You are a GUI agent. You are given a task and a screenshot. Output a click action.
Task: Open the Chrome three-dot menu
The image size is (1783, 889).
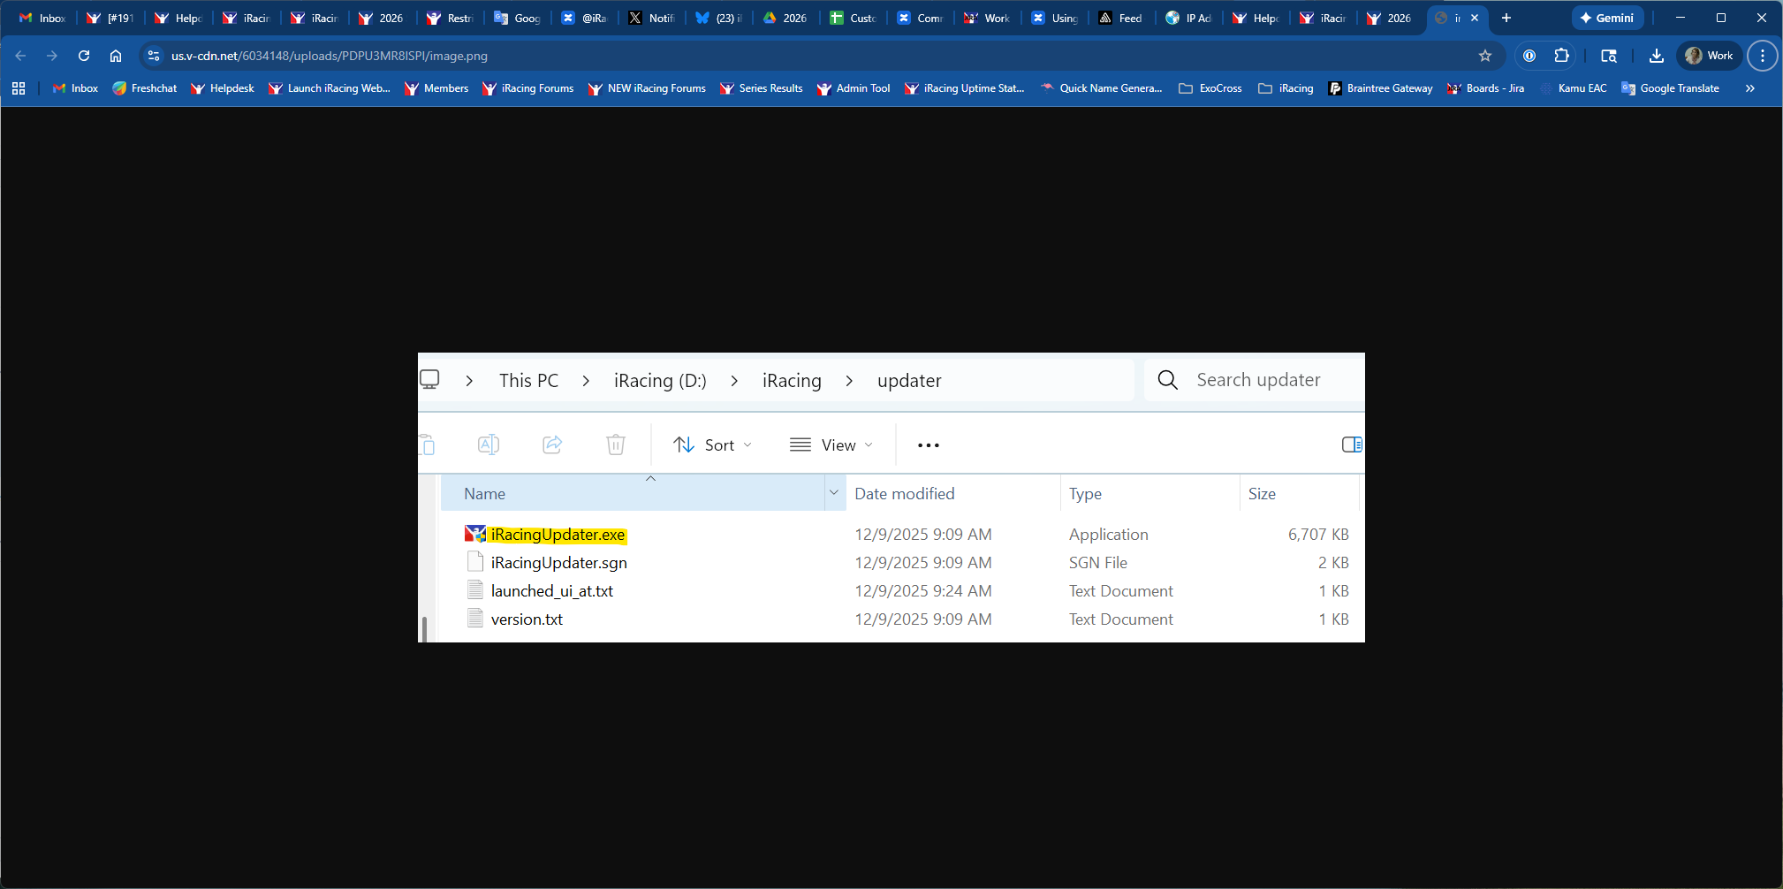click(1763, 56)
